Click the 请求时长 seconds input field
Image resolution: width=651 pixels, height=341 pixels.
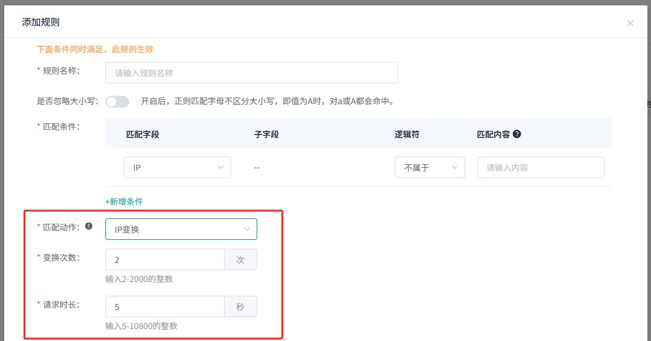tap(164, 306)
